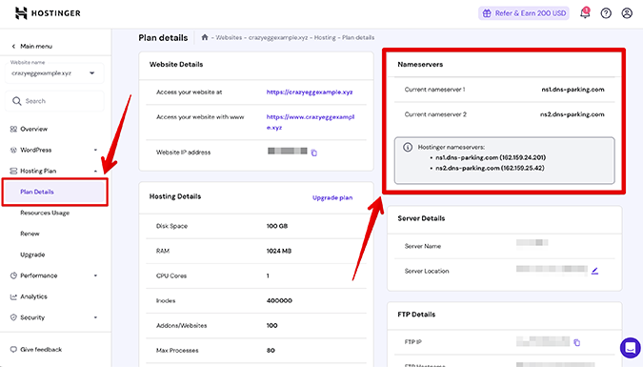
Task: Open the Upgrade menu item
Action: pos(32,255)
